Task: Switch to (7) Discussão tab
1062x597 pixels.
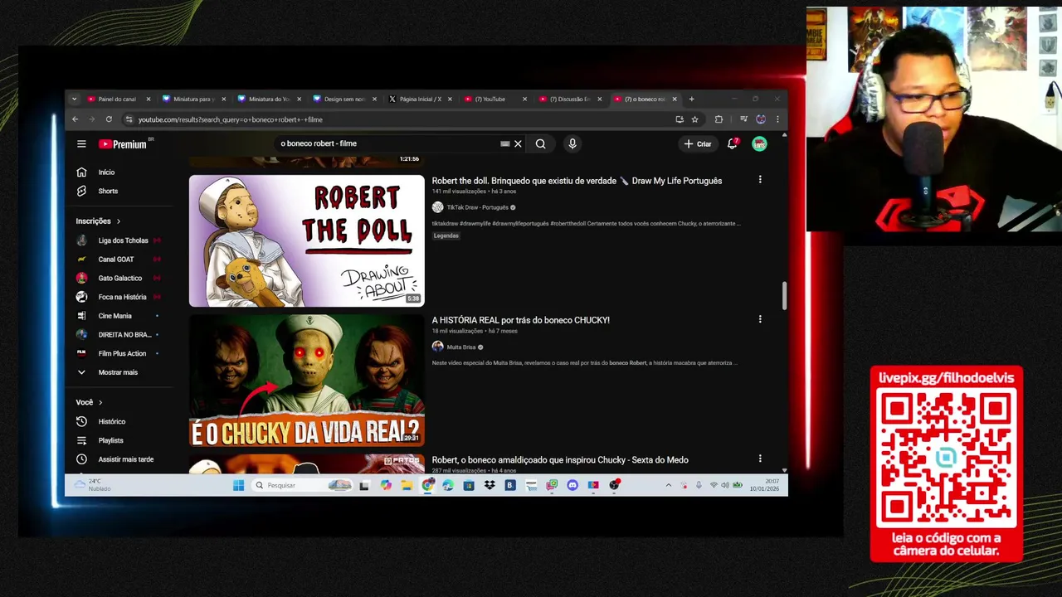Action: tap(569, 99)
